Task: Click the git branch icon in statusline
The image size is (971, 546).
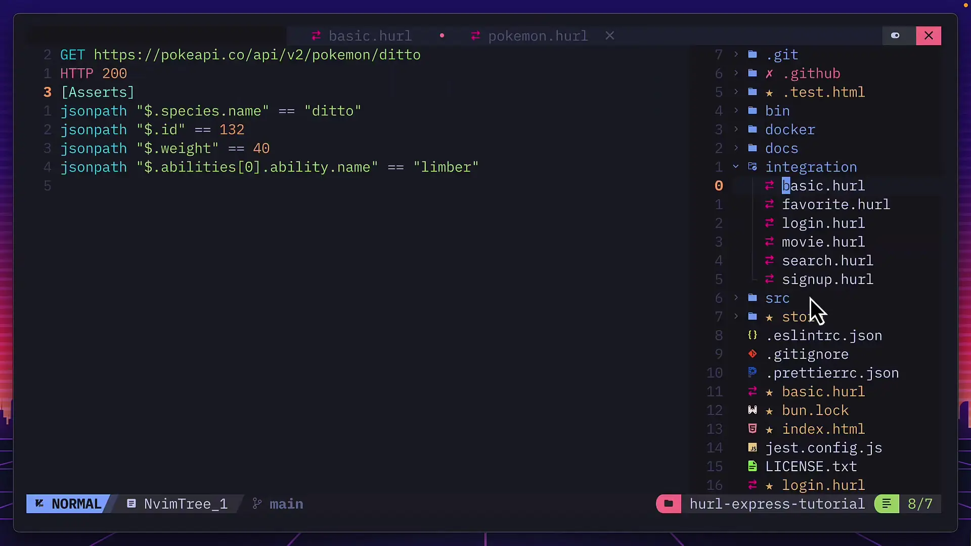Action: click(x=257, y=504)
